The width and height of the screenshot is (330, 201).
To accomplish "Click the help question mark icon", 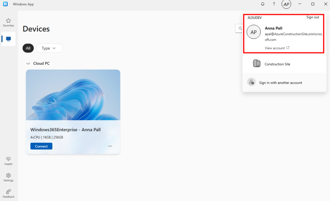I will (274, 4).
